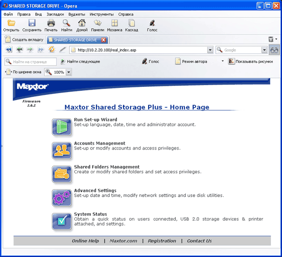This screenshot has width=282, height=257.
Task: Click the Сохранить floppy disk icon
Action: point(32,23)
